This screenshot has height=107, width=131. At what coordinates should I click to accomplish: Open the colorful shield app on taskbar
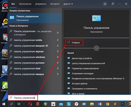[46, 104]
